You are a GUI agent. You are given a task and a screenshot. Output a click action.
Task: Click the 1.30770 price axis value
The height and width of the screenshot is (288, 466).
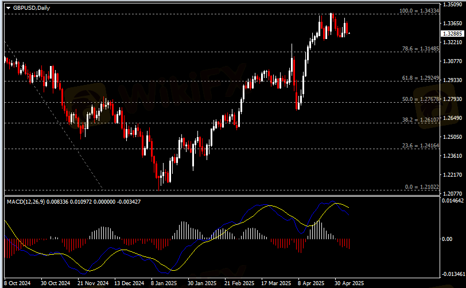(453, 61)
